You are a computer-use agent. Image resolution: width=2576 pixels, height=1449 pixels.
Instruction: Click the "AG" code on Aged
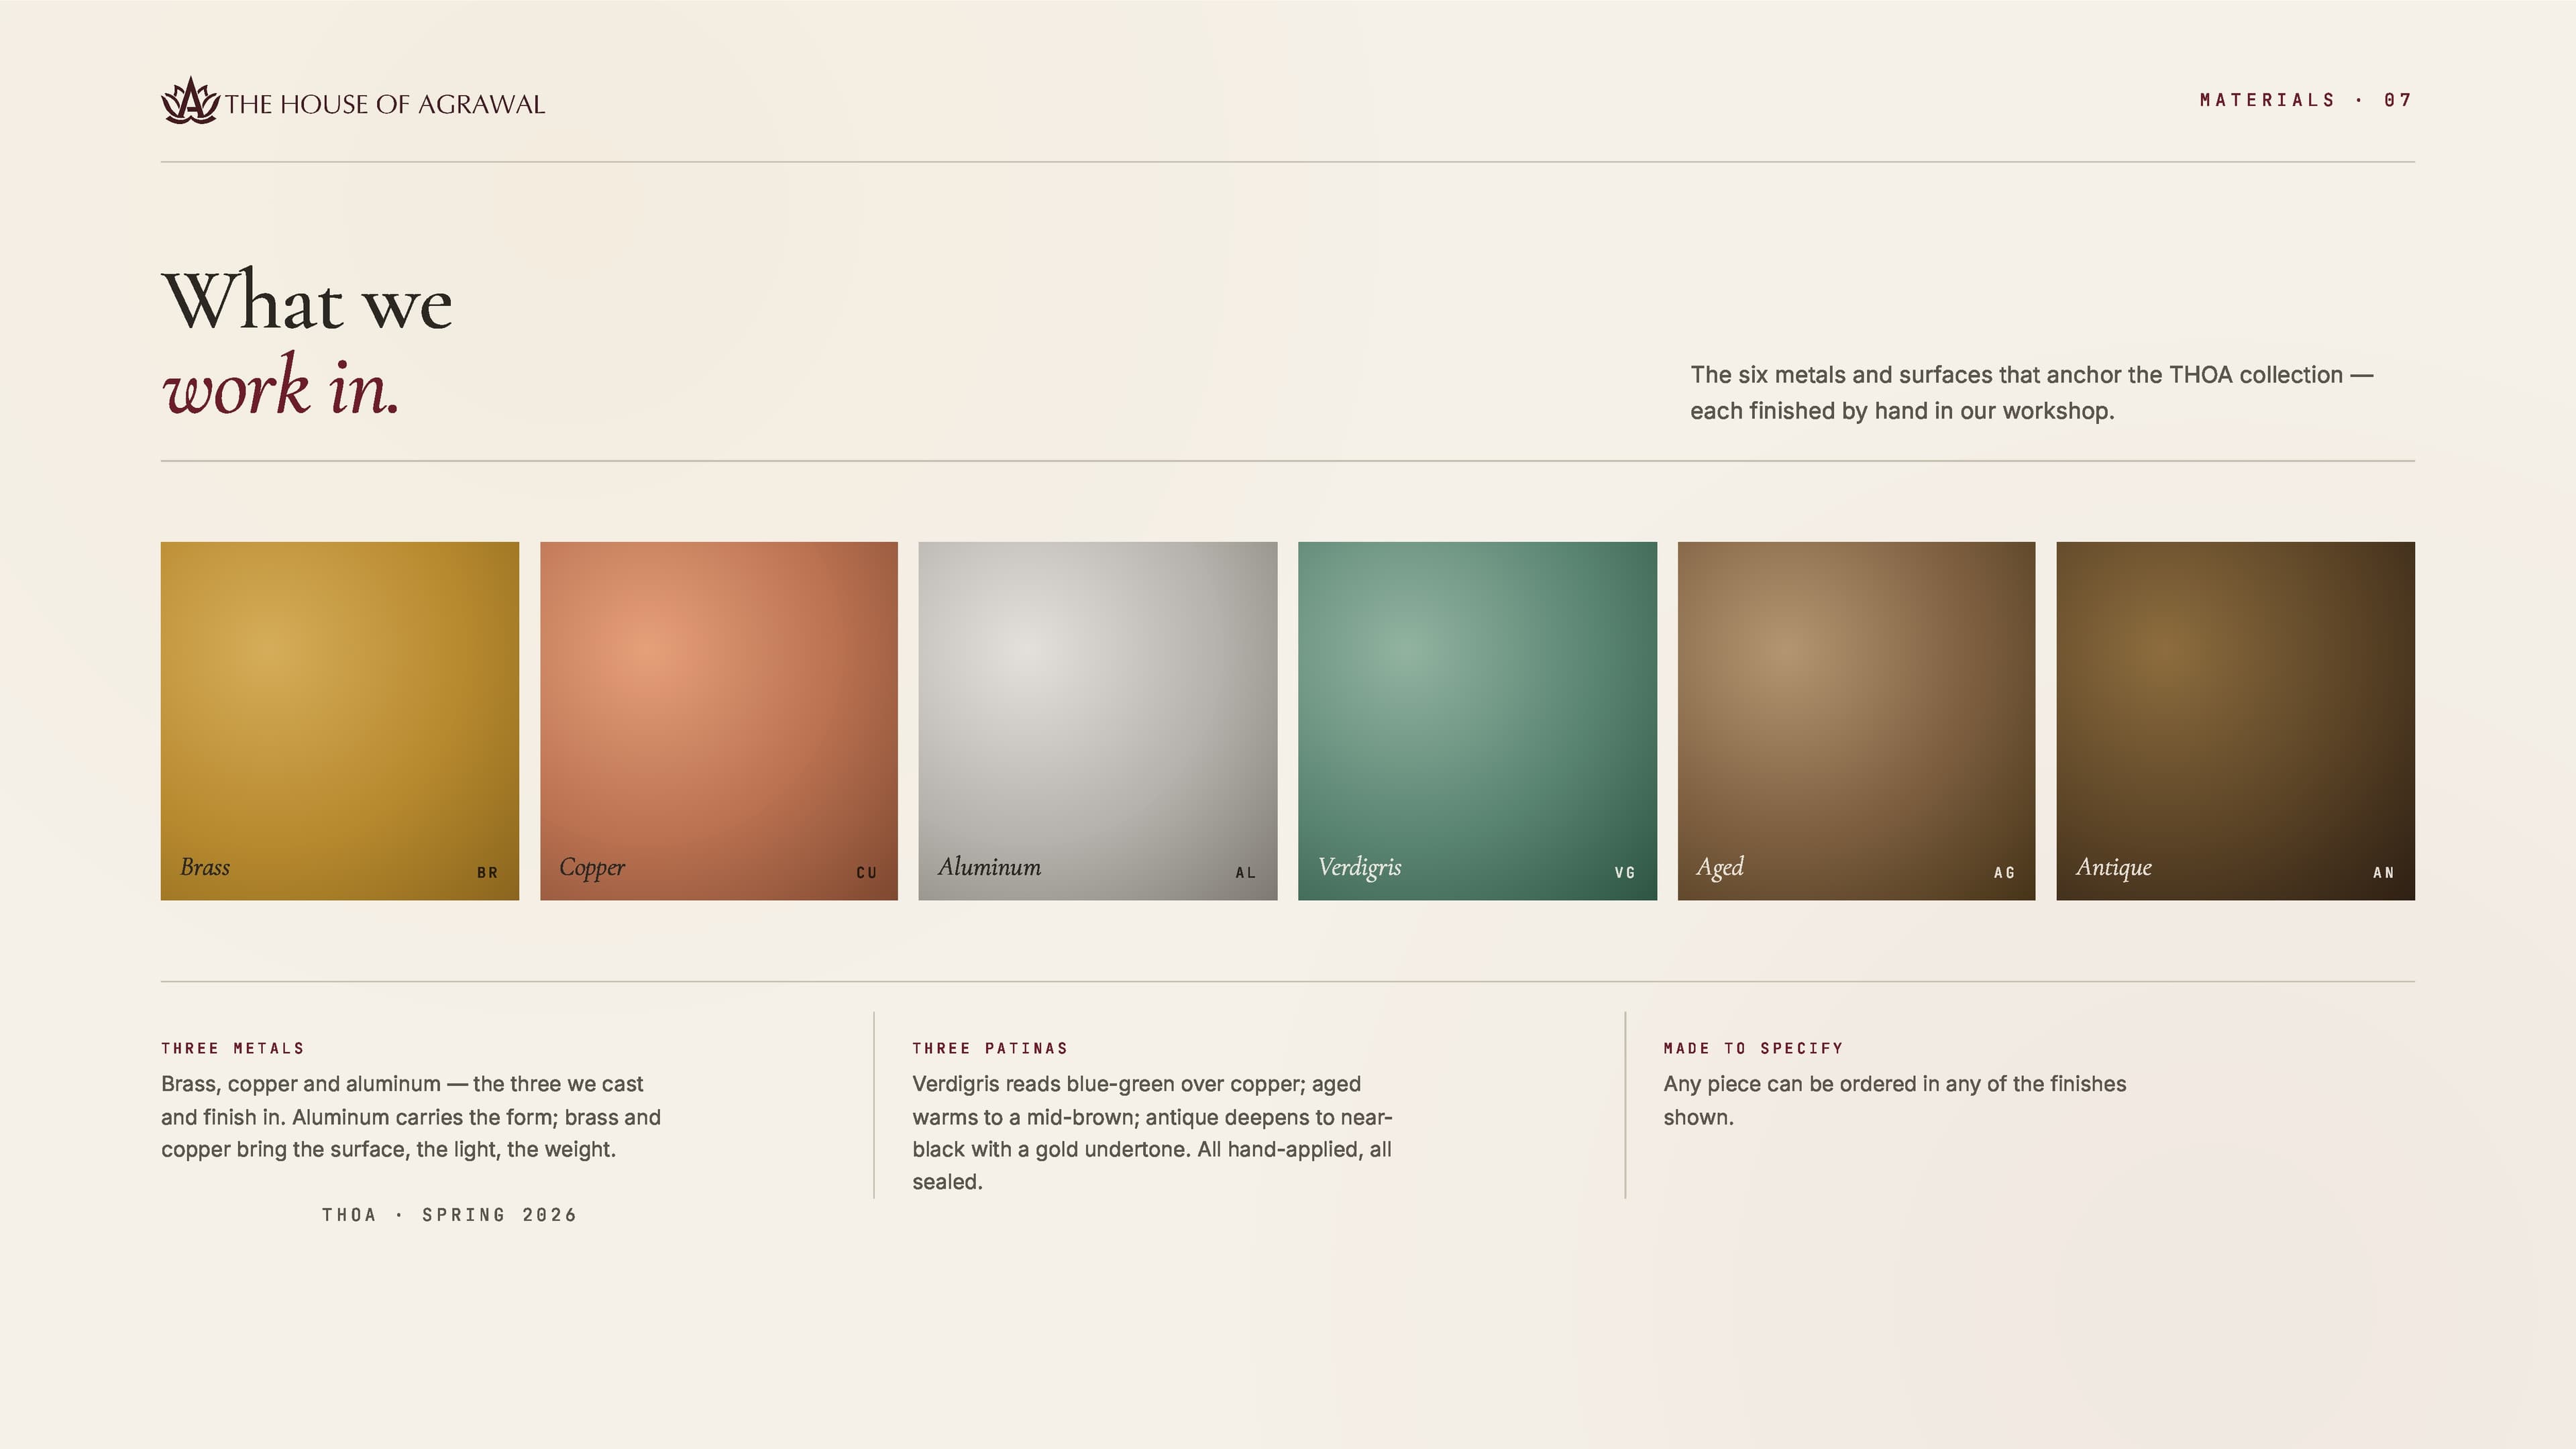point(2004,873)
